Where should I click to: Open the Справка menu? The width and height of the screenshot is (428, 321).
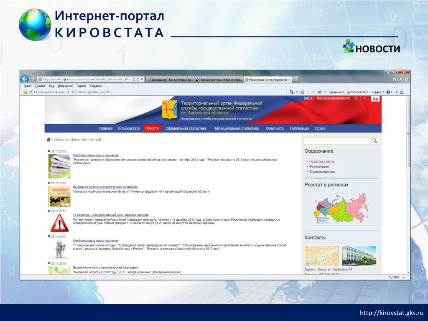(96, 86)
